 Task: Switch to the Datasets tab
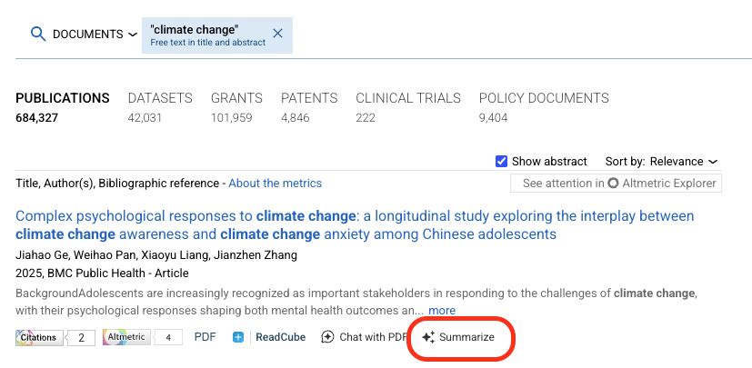[160, 98]
